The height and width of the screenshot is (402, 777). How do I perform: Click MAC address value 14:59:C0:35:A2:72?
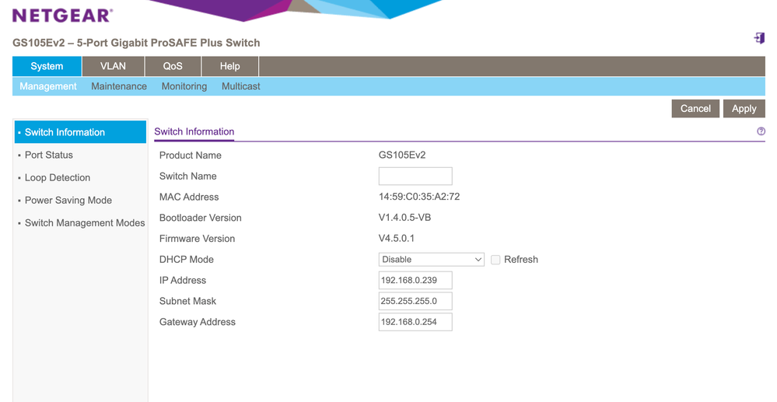coord(419,197)
